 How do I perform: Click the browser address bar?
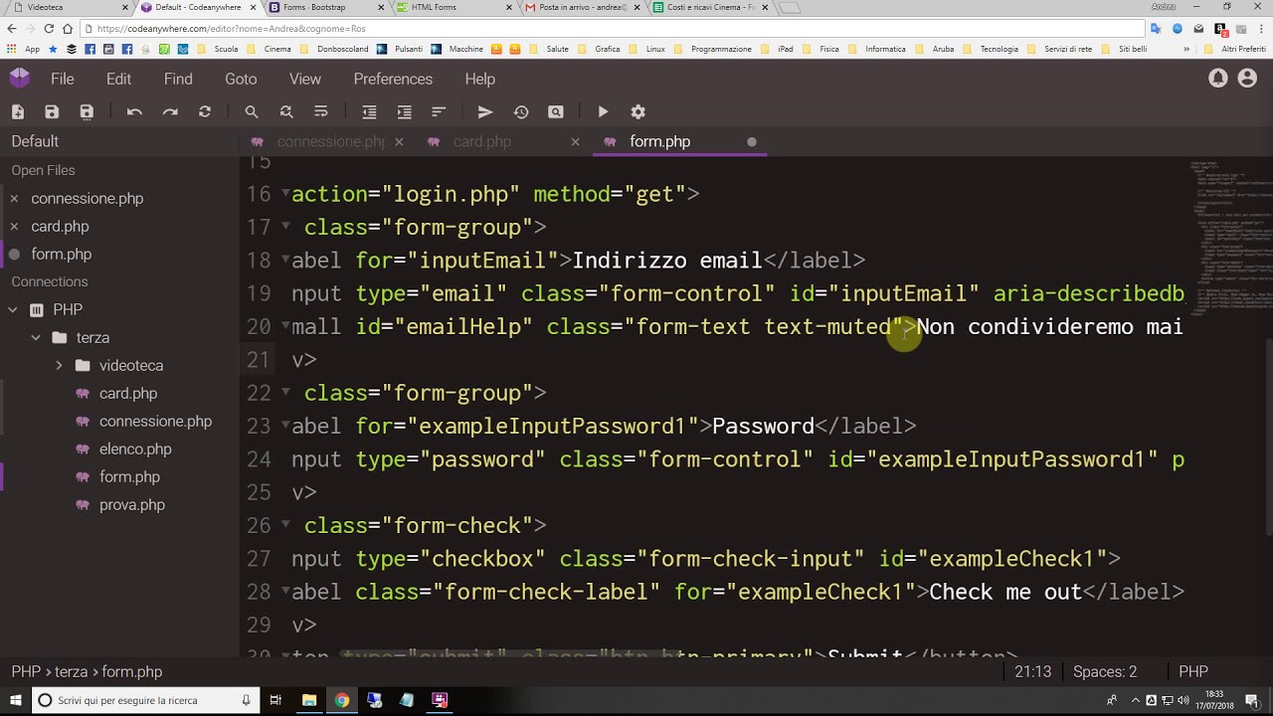point(617,29)
